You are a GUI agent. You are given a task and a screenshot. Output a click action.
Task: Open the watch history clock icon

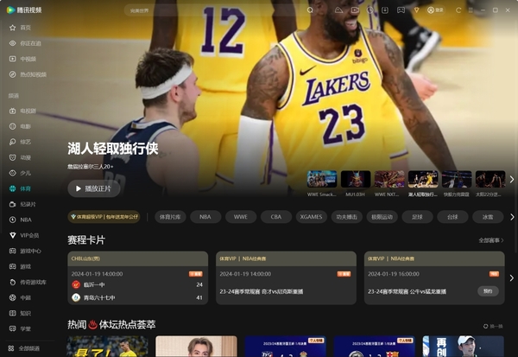coord(370,10)
